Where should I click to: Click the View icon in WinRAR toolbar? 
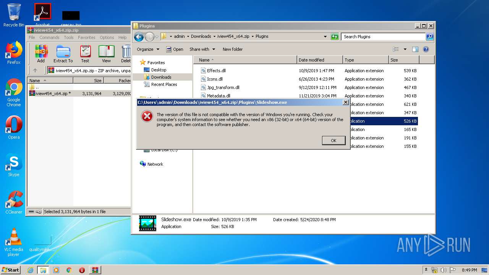[x=106, y=54]
